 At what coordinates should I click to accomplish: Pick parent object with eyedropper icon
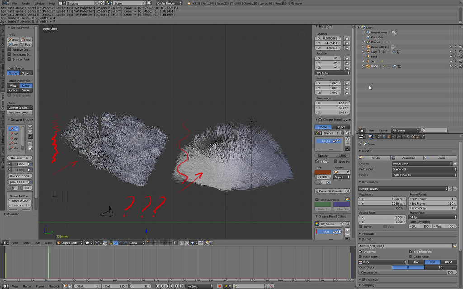[348, 172]
